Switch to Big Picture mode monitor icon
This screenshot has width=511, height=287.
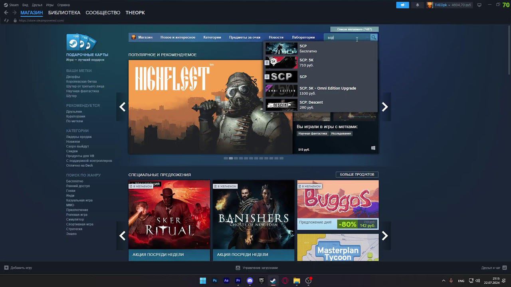pyautogui.click(x=479, y=5)
